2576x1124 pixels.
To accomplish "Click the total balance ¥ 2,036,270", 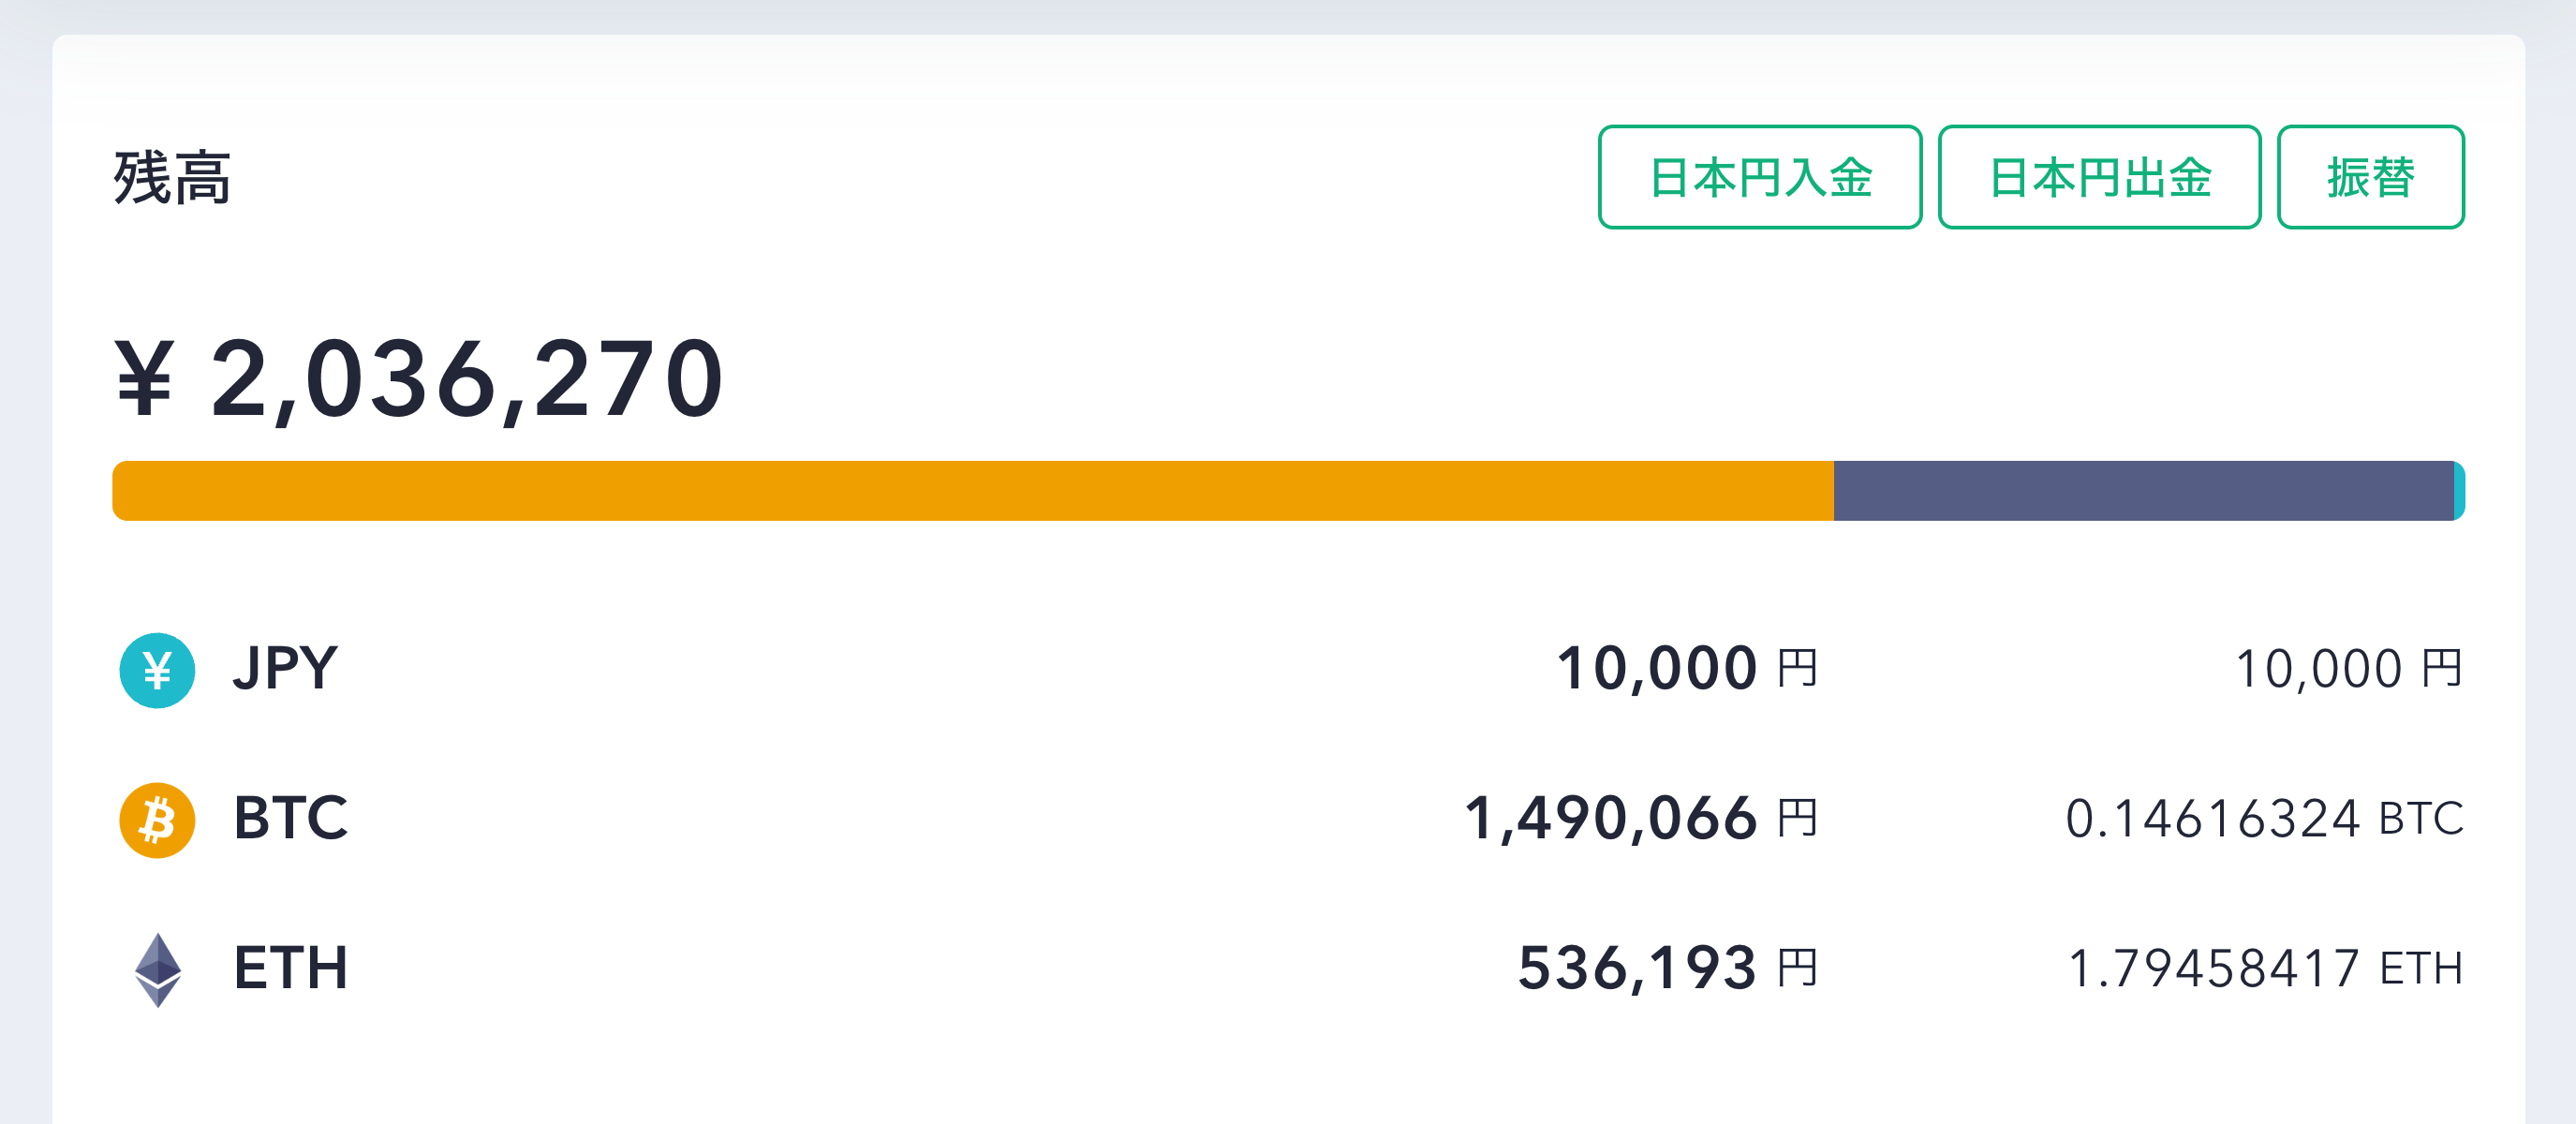I will [x=418, y=379].
